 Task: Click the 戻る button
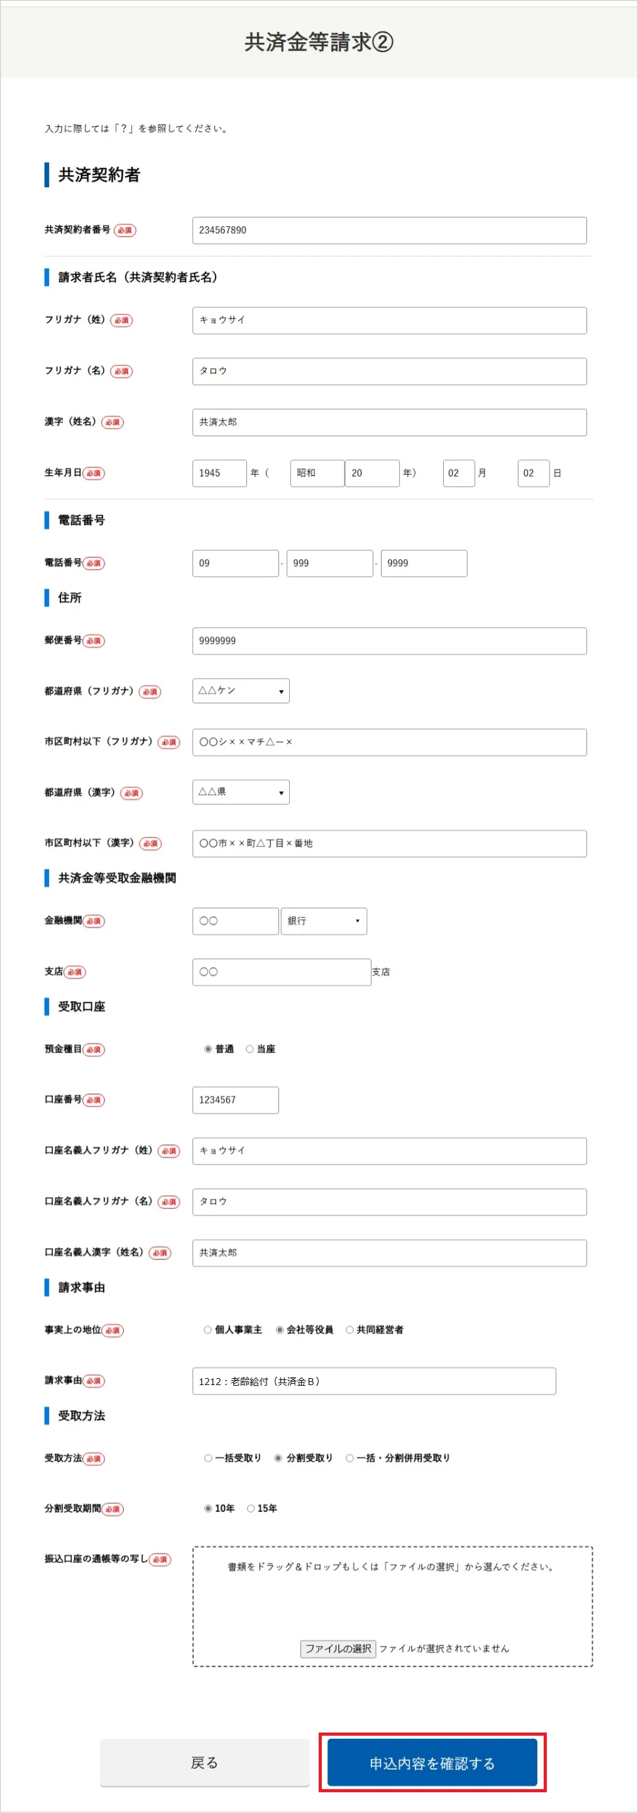coord(204,1762)
